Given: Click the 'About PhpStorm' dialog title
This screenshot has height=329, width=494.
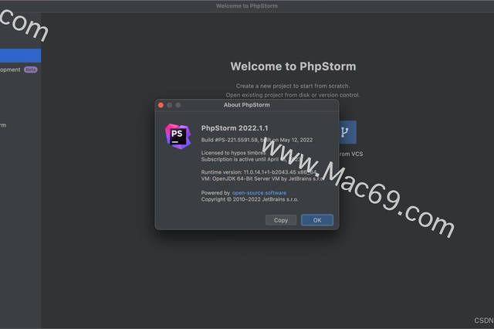Looking at the screenshot, I should pos(247,104).
